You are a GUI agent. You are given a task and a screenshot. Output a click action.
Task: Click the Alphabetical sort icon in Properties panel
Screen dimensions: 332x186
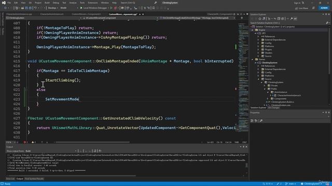[x=256, y=120]
